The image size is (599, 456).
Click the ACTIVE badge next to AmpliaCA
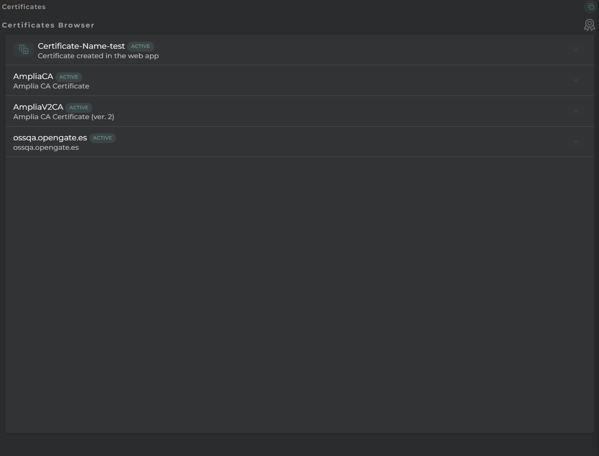pos(69,77)
